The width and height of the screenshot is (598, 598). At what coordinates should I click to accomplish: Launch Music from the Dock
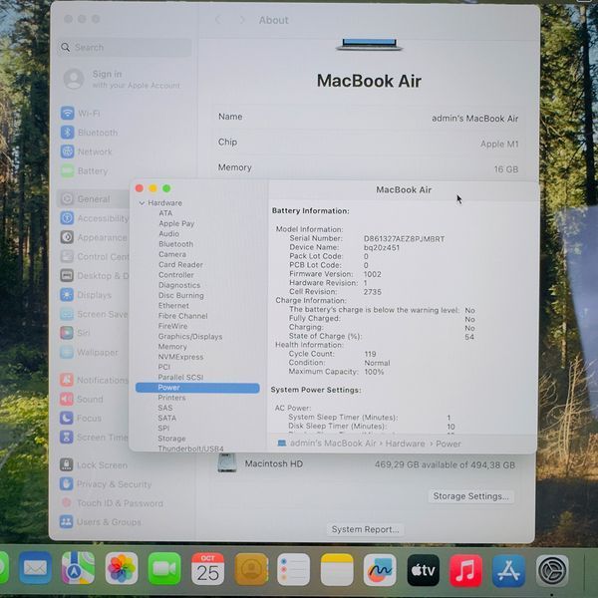click(x=465, y=570)
